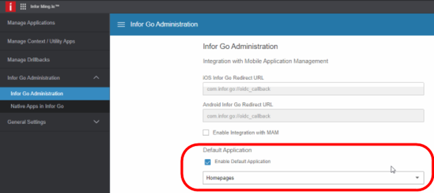Click the red Infor logo icon
Image resolution: width=434 pixels, height=193 pixels.
pos(10,7)
